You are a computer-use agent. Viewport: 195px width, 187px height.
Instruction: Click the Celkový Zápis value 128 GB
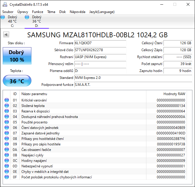point(178,50)
